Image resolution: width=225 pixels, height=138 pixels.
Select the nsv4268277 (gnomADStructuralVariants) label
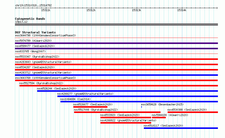85,94
